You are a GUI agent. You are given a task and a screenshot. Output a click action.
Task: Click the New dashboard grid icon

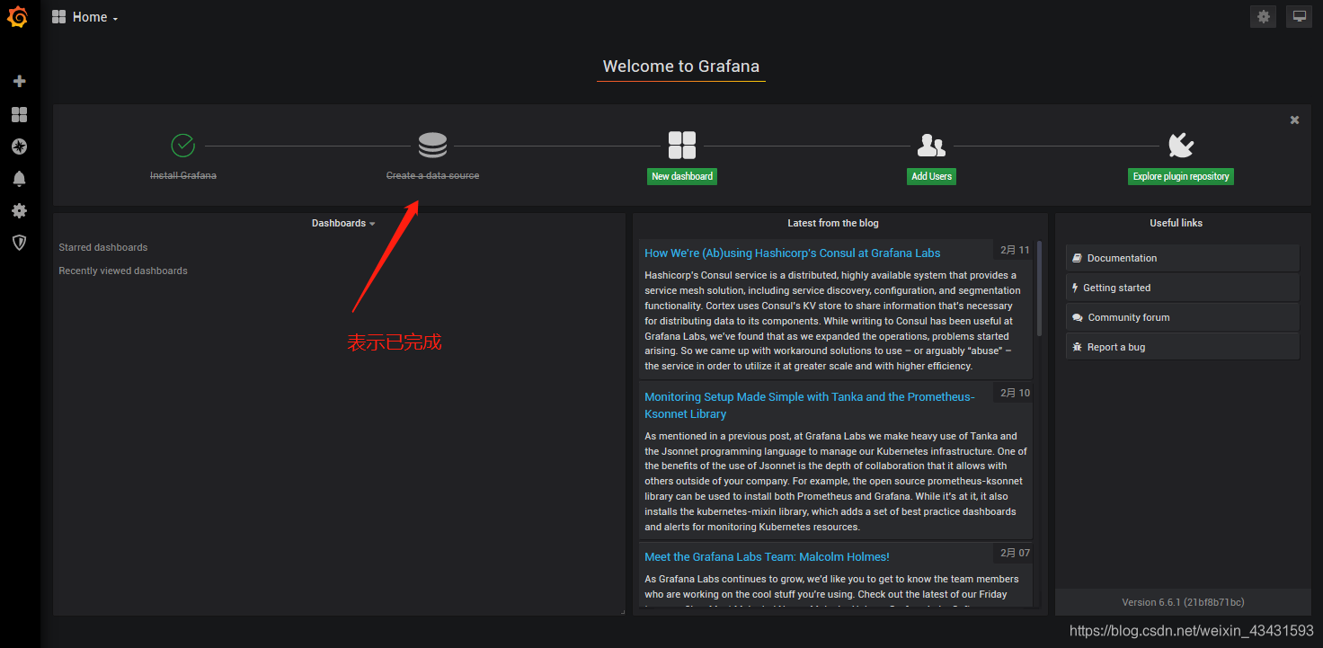point(682,145)
